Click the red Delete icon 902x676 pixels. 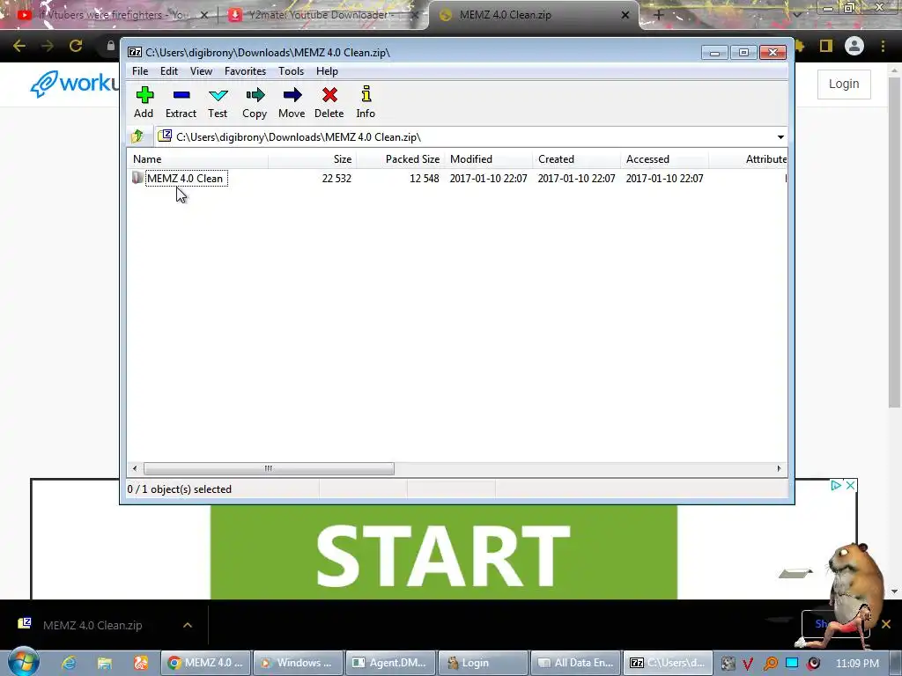[x=329, y=102]
